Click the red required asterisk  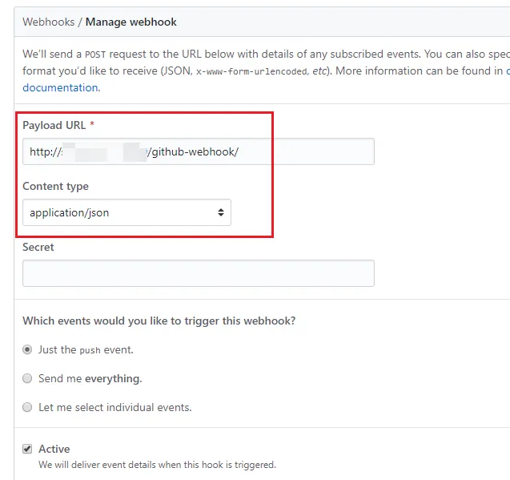pos(92,125)
